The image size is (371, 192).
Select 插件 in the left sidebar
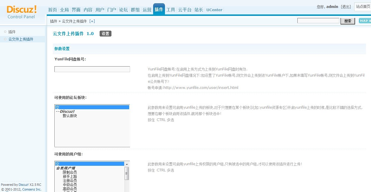click(x=12, y=32)
